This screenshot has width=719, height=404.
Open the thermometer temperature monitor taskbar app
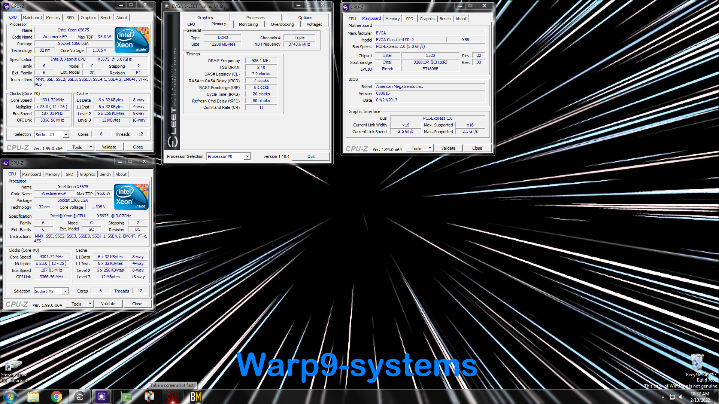149,397
